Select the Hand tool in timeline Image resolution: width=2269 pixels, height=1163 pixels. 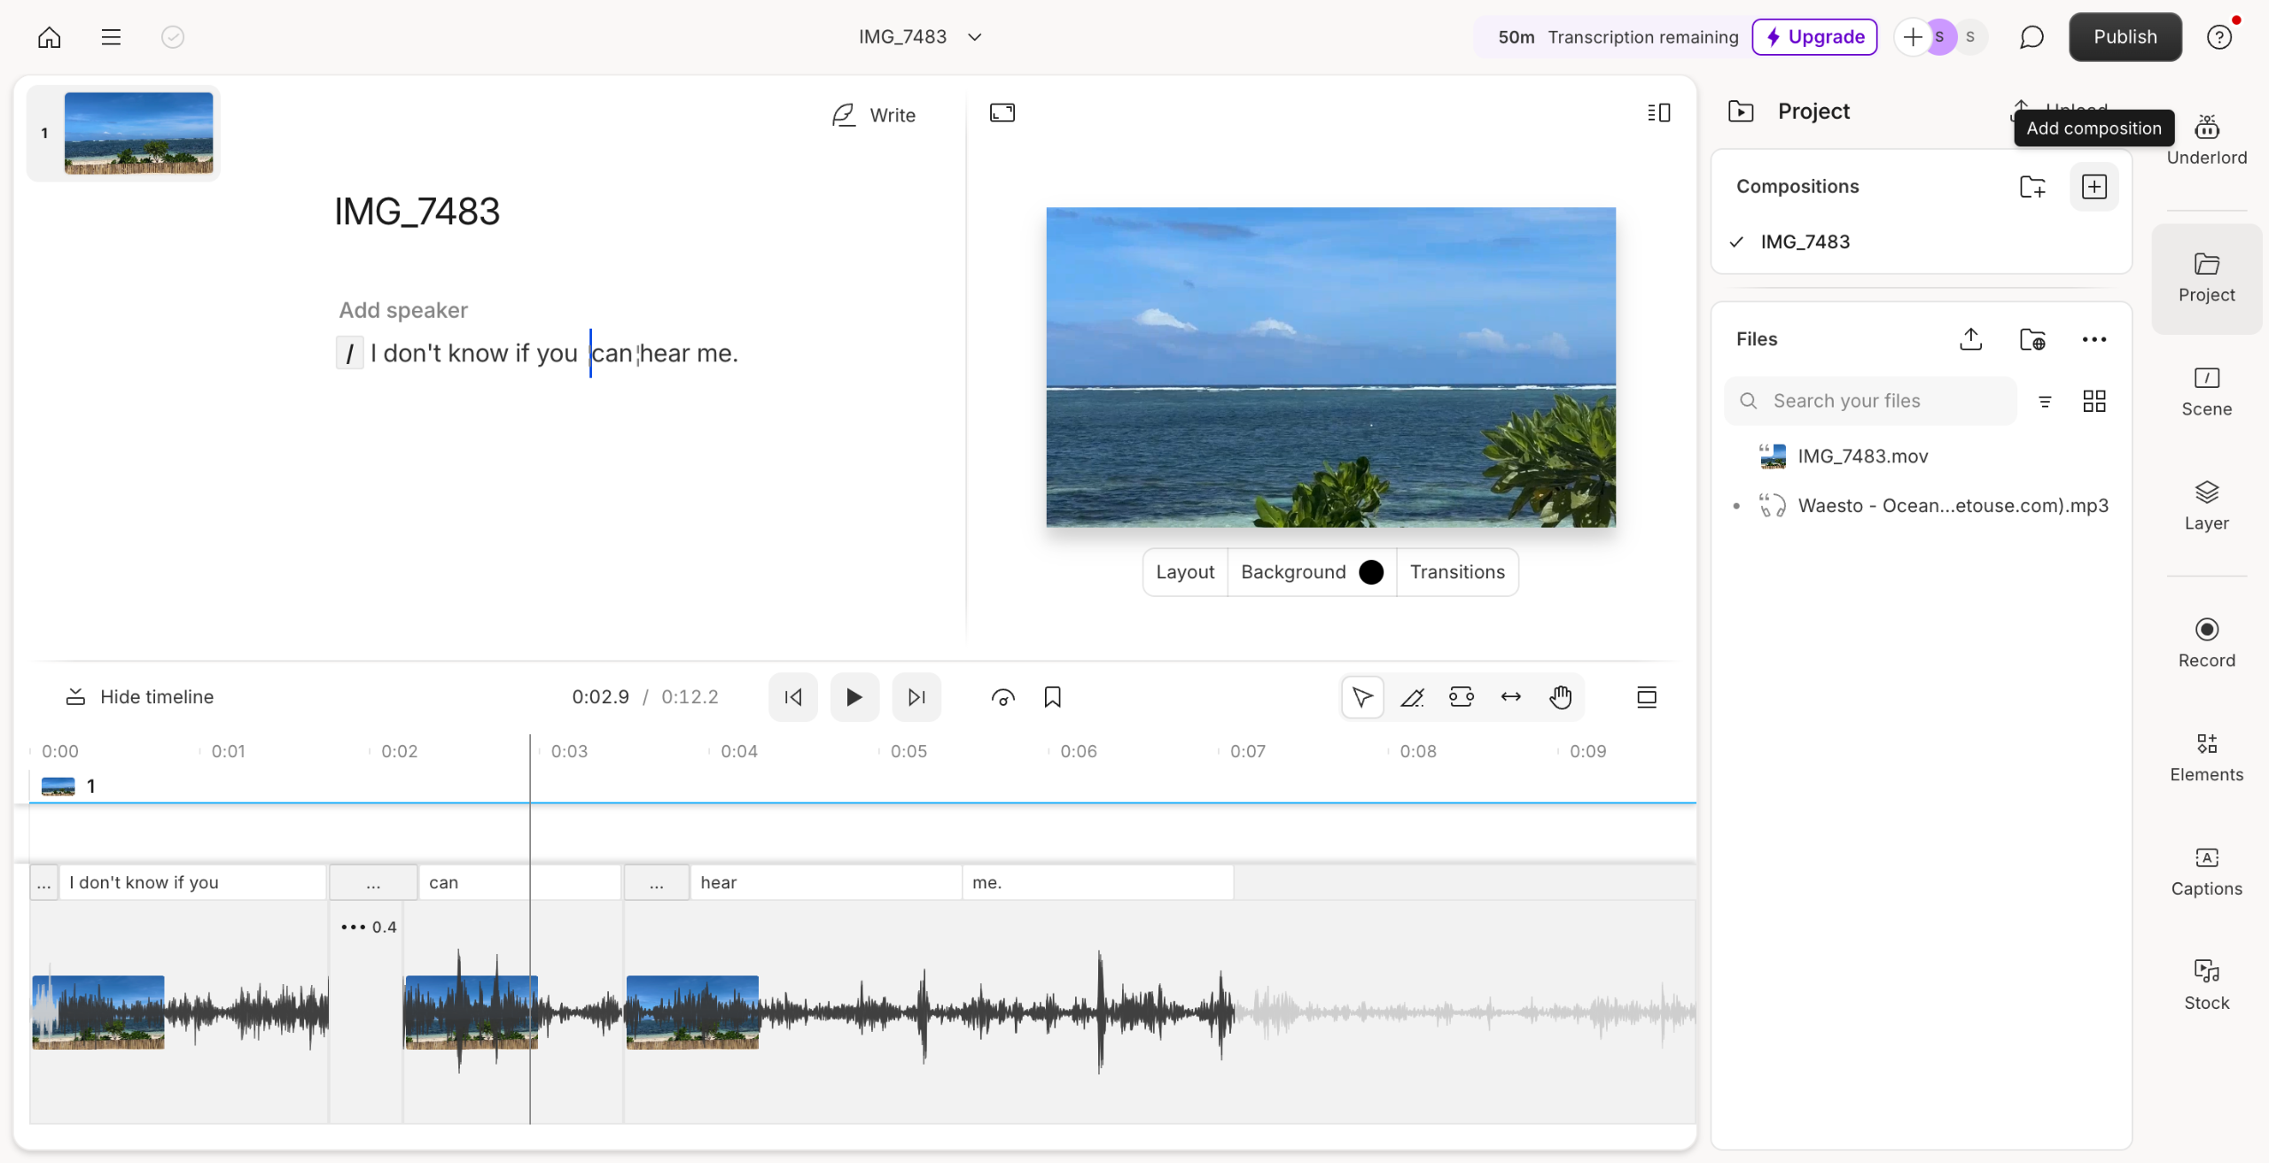(1560, 697)
